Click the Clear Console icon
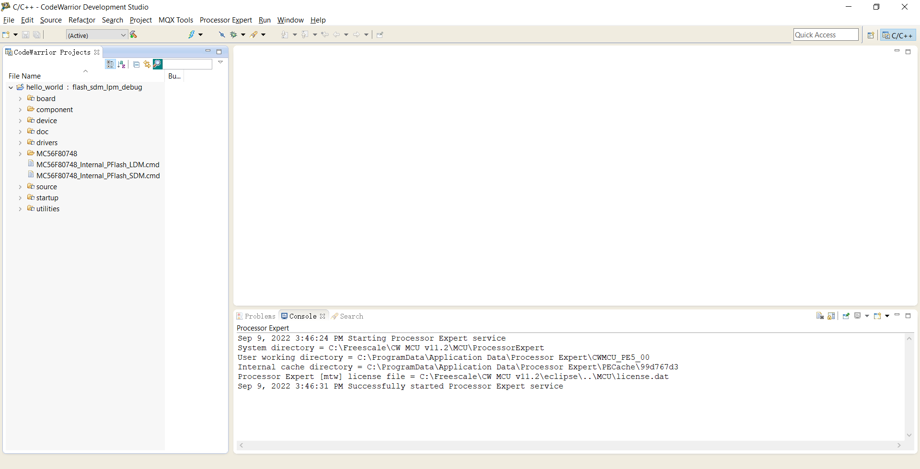920x469 pixels. pyautogui.click(x=820, y=316)
